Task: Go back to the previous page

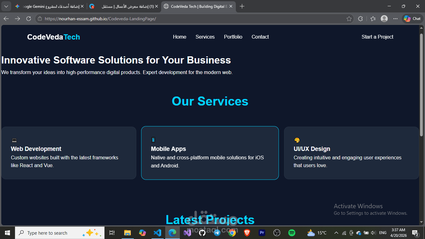Action: click(6, 19)
